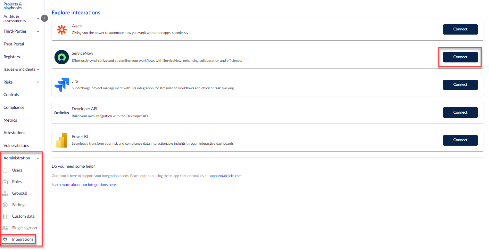Click the Integrations plug icon
The width and height of the screenshot is (489, 250).
coord(5,239)
